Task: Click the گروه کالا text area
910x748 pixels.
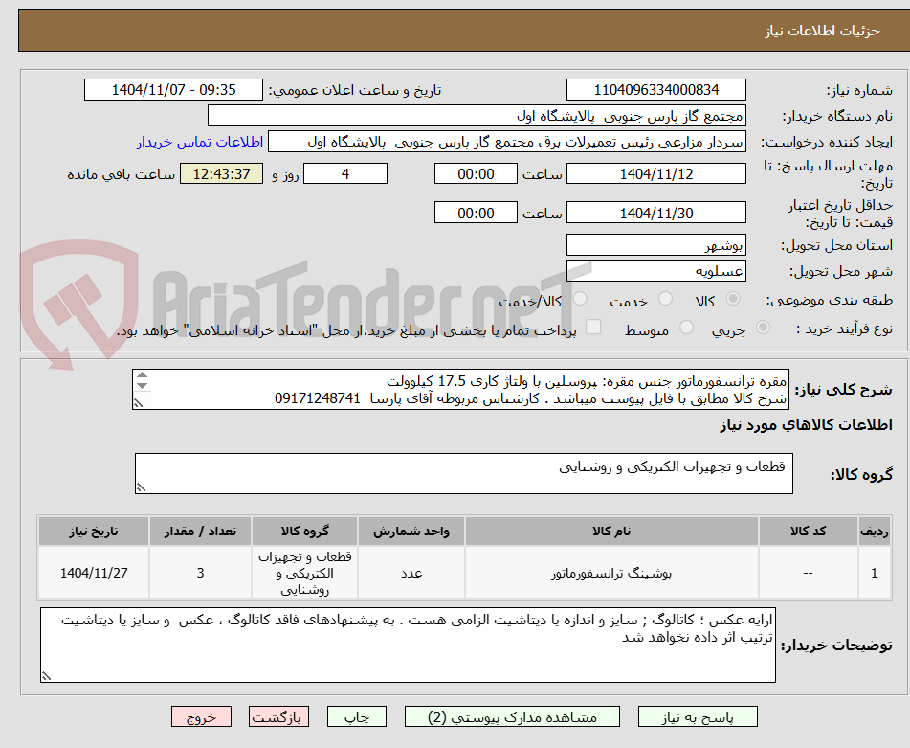Action: 464,474
